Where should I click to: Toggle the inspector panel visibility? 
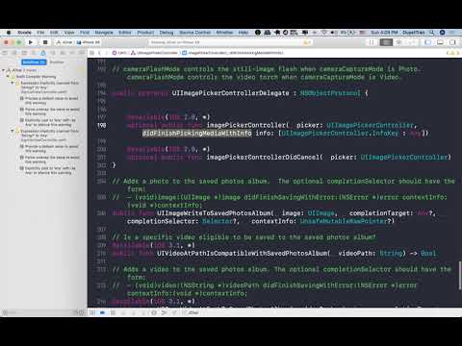[x=452, y=42]
